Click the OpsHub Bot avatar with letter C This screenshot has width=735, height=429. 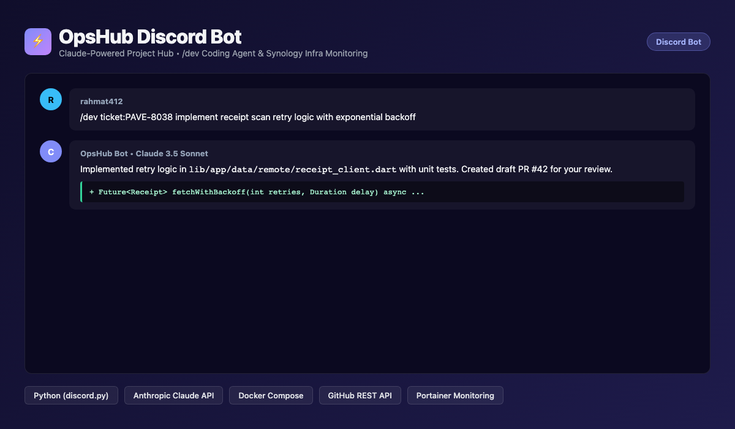tap(51, 151)
